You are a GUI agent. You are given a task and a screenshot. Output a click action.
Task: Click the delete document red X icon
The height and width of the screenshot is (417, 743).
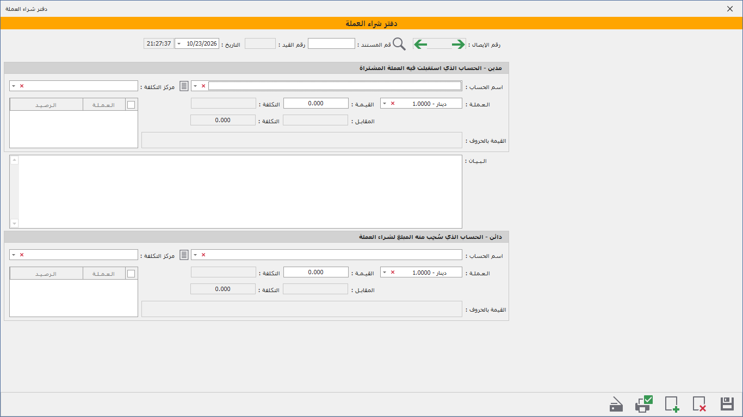pyautogui.click(x=699, y=404)
